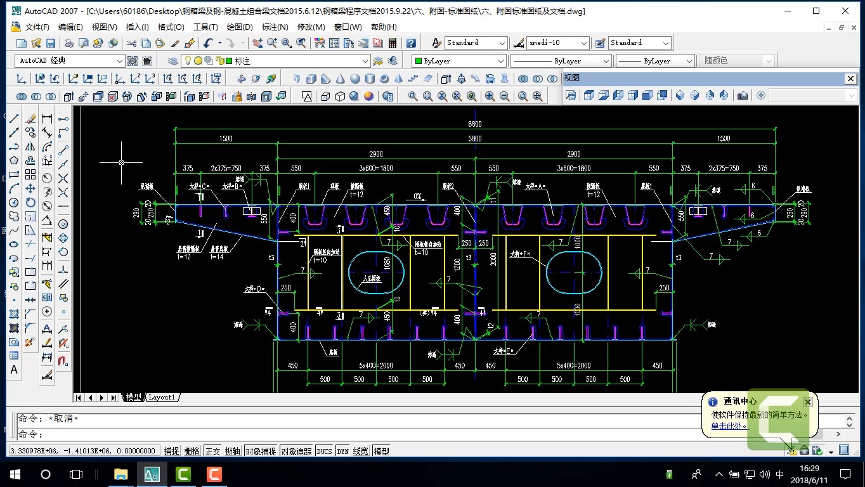This screenshot has width=865, height=487.
Task: Select the Multiline Text A tool
Action: tap(14, 370)
